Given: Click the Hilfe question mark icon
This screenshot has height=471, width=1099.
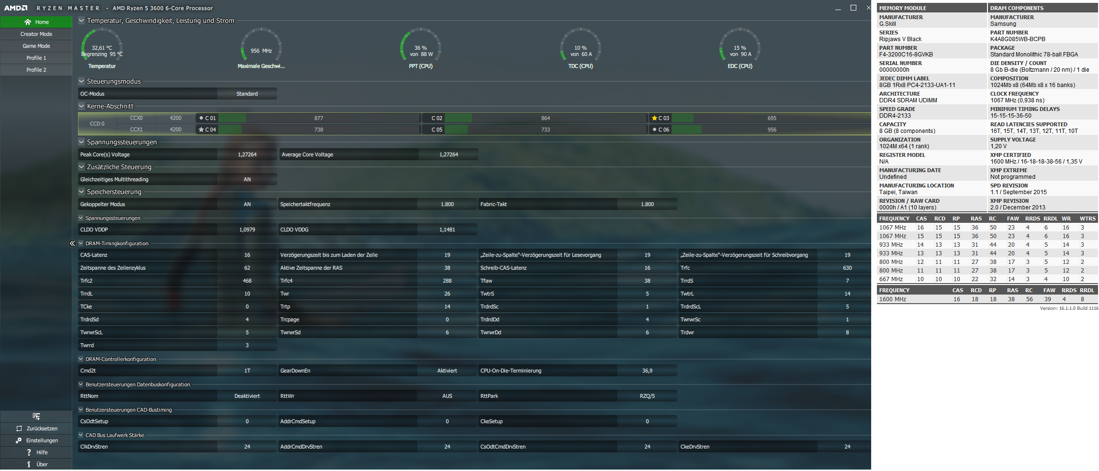Looking at the screenshot, I should 29,452.
